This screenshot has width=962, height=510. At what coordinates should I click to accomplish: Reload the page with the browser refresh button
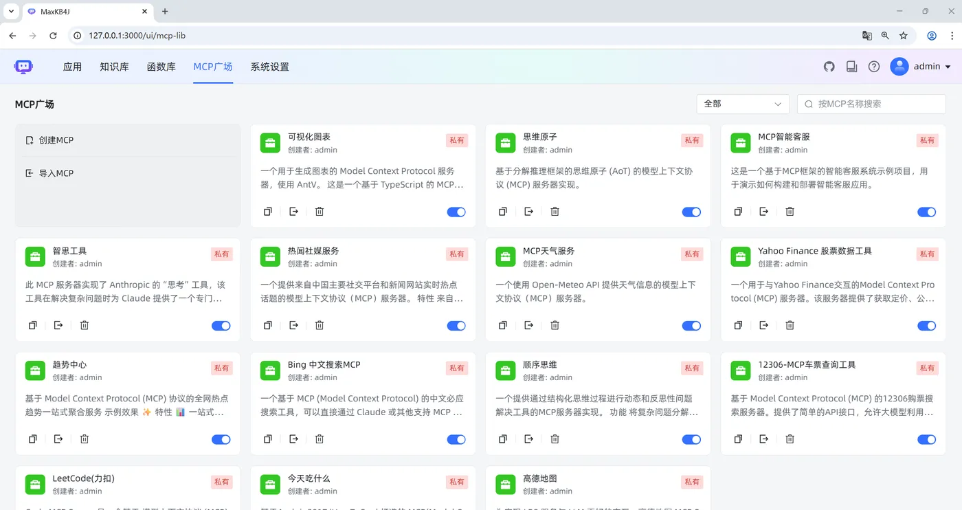click(53, 36)
